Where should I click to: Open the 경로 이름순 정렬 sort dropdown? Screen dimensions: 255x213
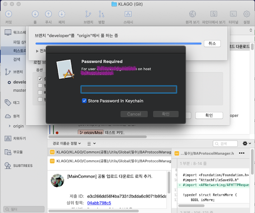[x=67, y=143]
